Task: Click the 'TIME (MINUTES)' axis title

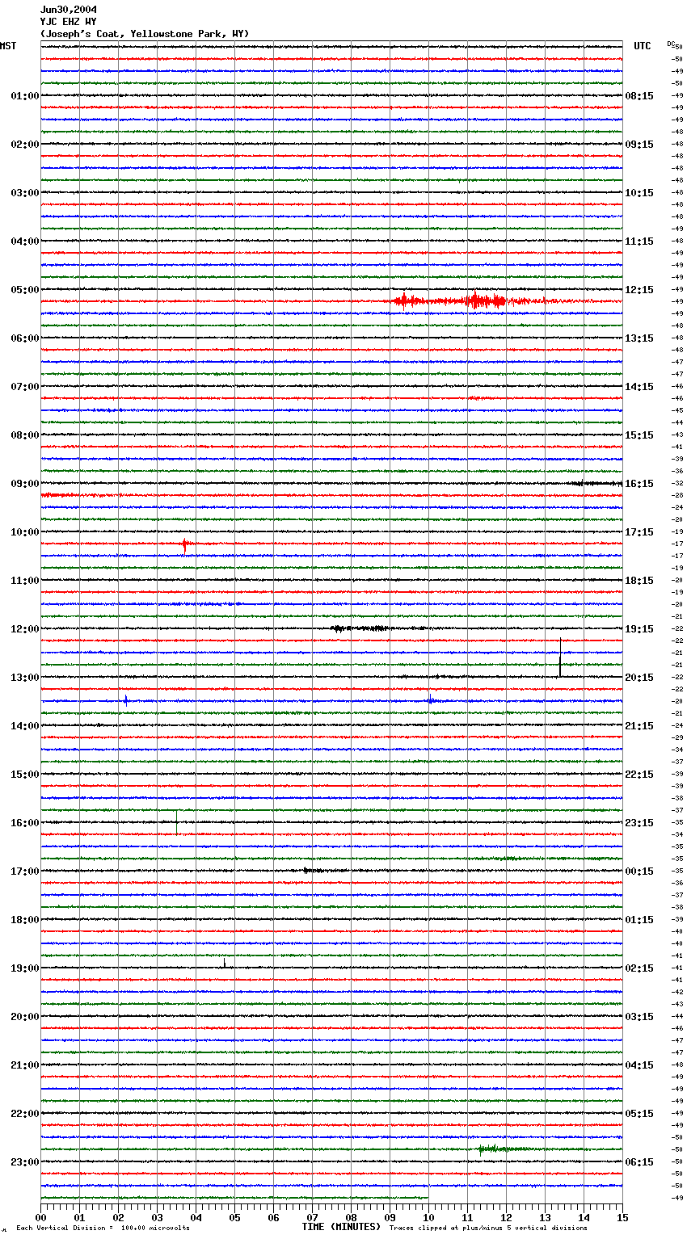Action: [x=341, y=1227]
